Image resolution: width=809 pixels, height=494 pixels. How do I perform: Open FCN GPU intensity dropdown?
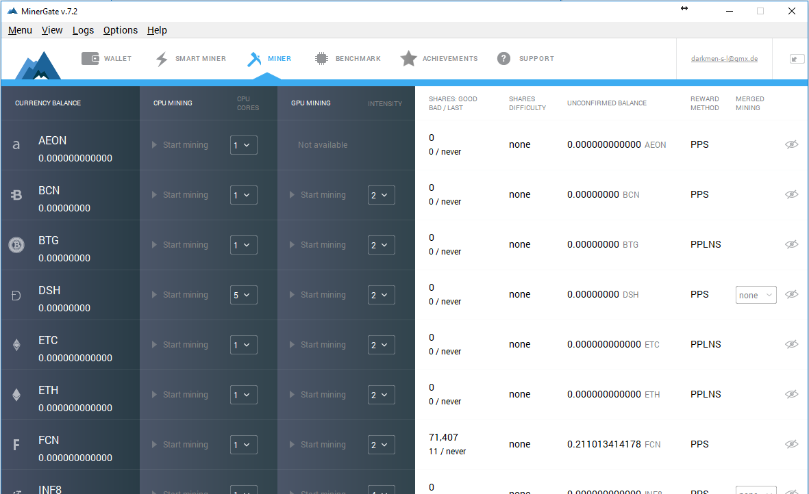382,445
